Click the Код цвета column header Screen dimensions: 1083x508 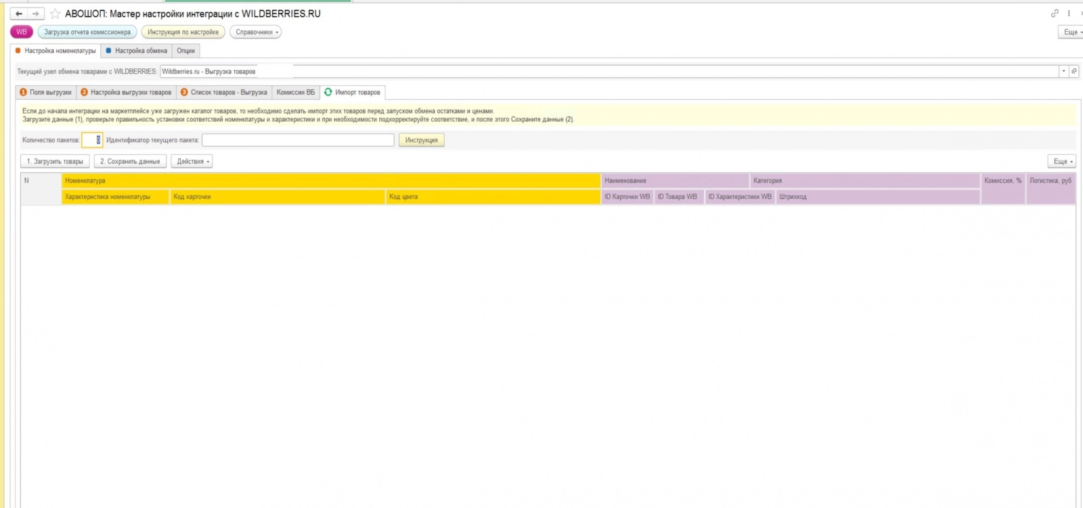[x=493, y=197]
